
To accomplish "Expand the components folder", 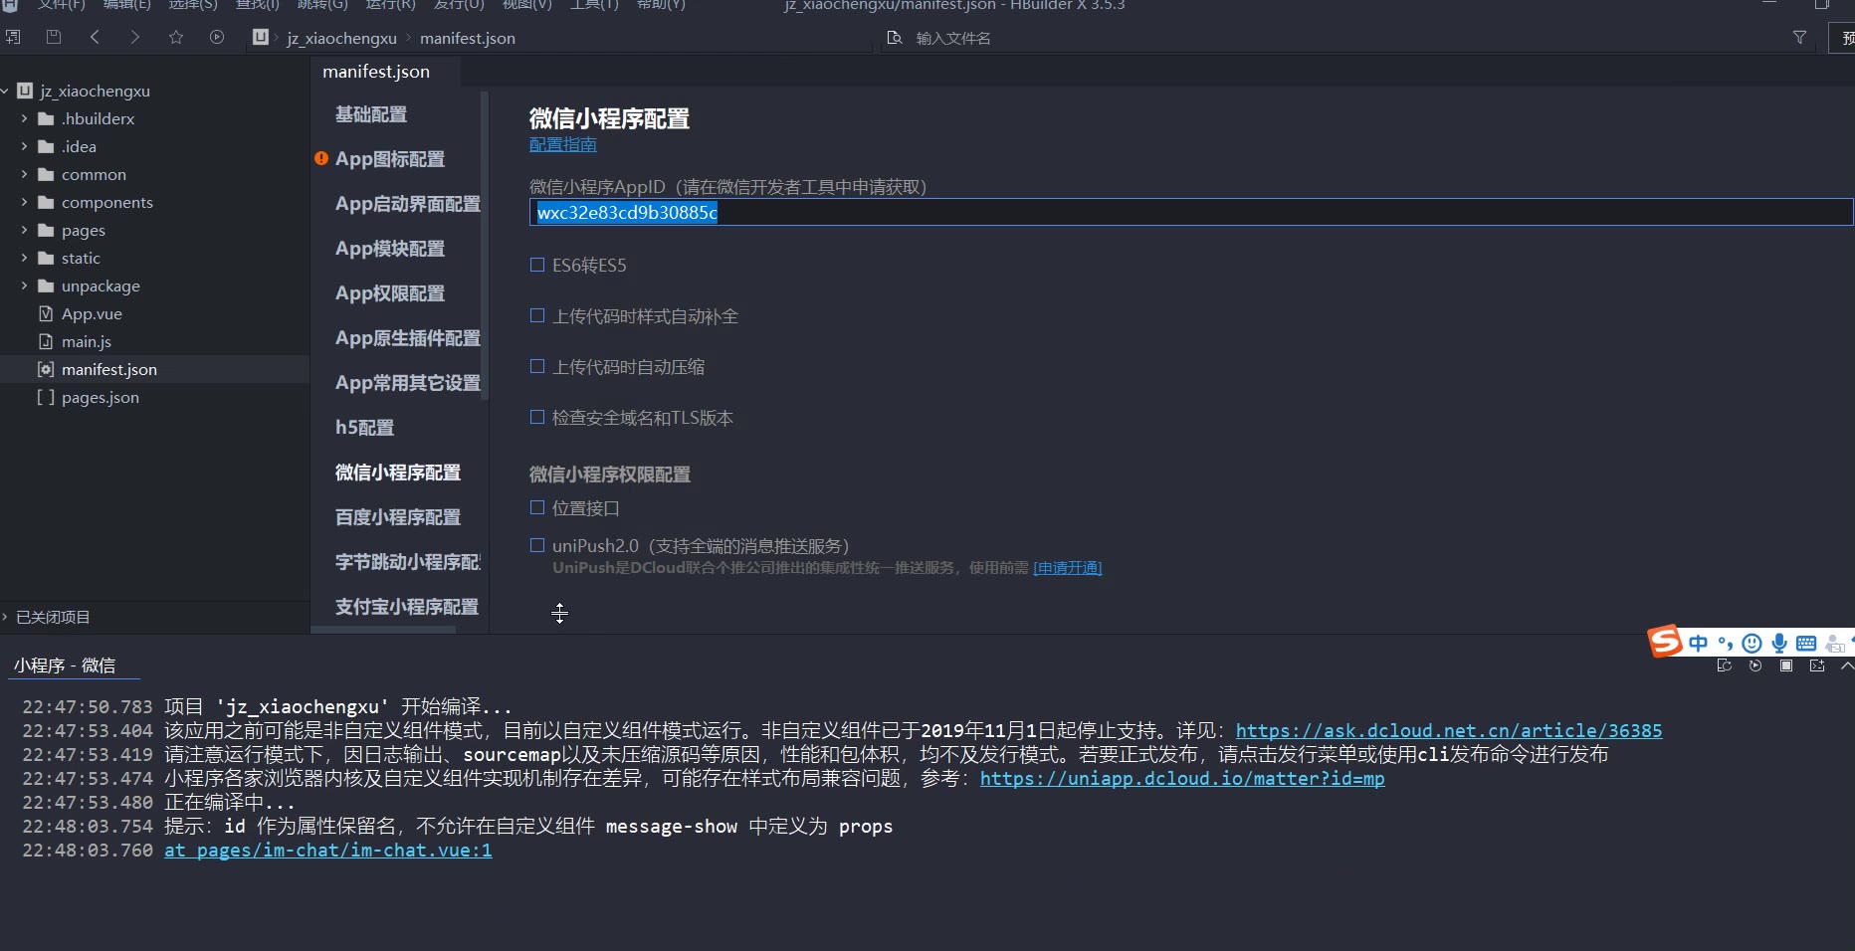I will click(24, 202).
